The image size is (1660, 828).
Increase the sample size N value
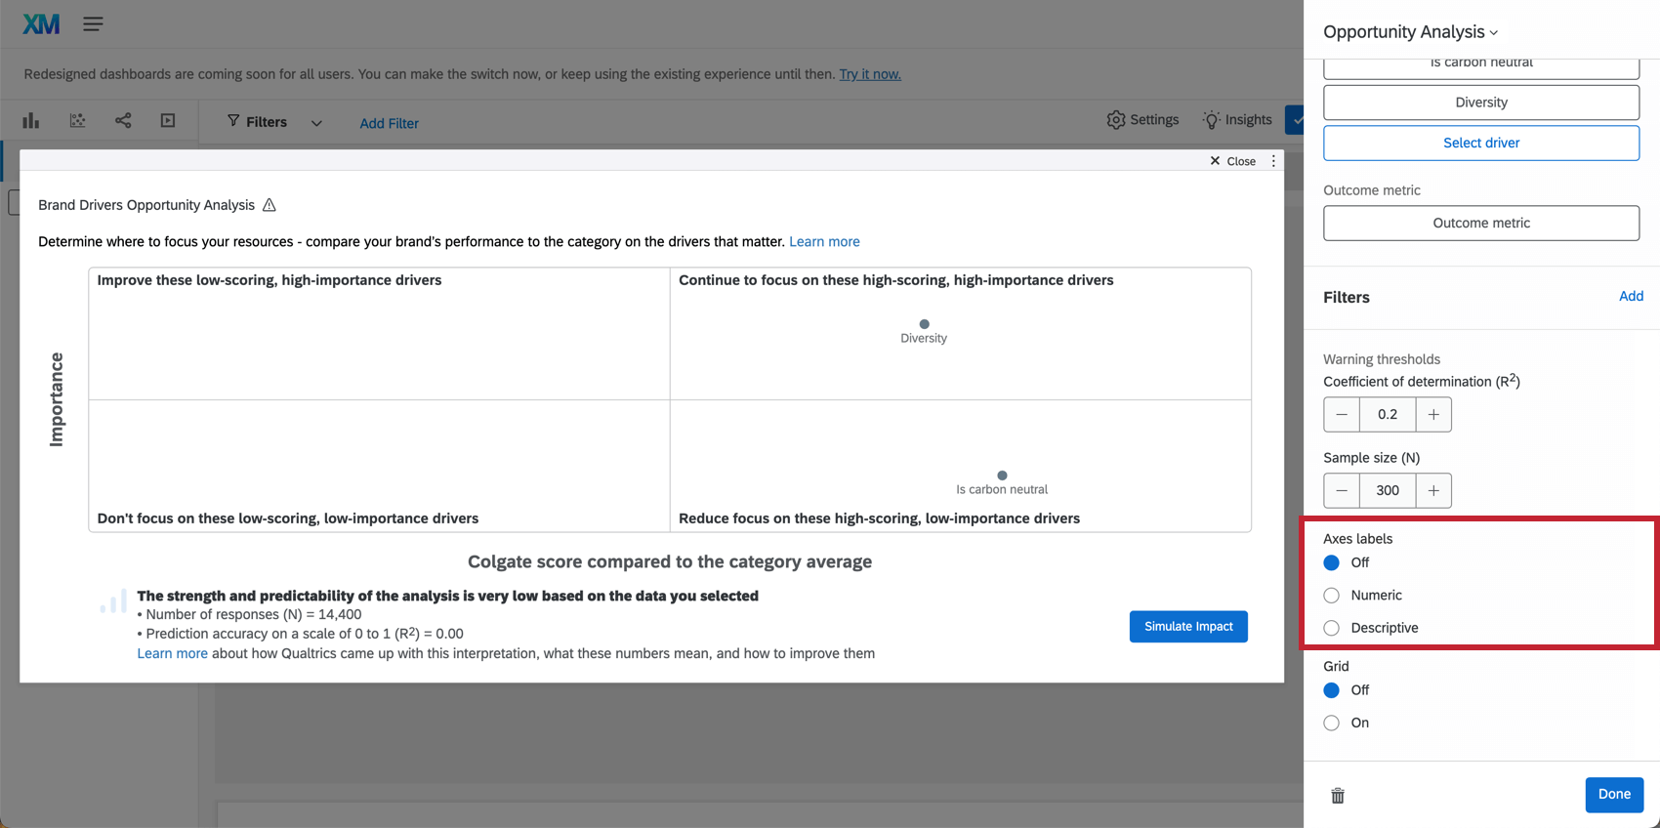tap(1433, 491)
